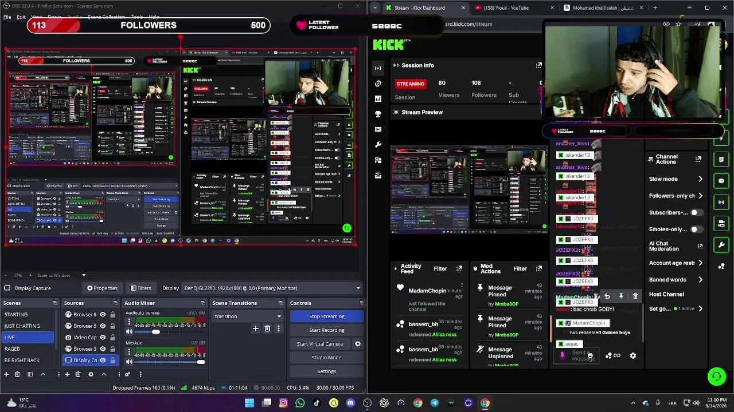Screen dimensions: 734x412
Task: Open virtual camera settings gear
Action: [x=358, y=344]
